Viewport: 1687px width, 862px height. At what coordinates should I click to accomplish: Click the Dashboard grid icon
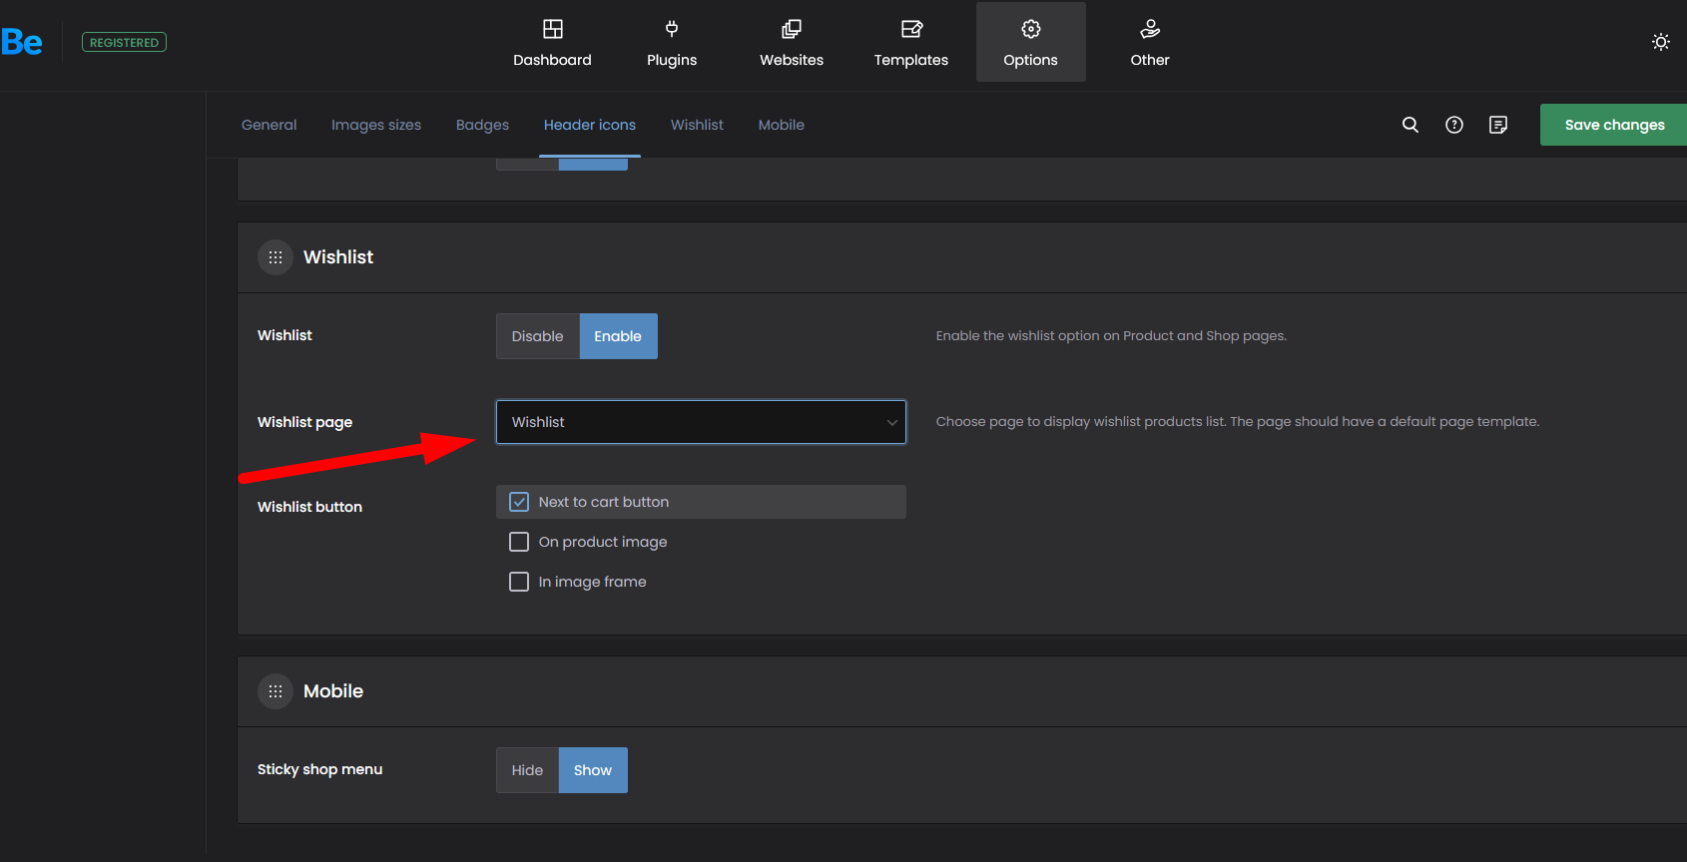[x=553, y=29]
